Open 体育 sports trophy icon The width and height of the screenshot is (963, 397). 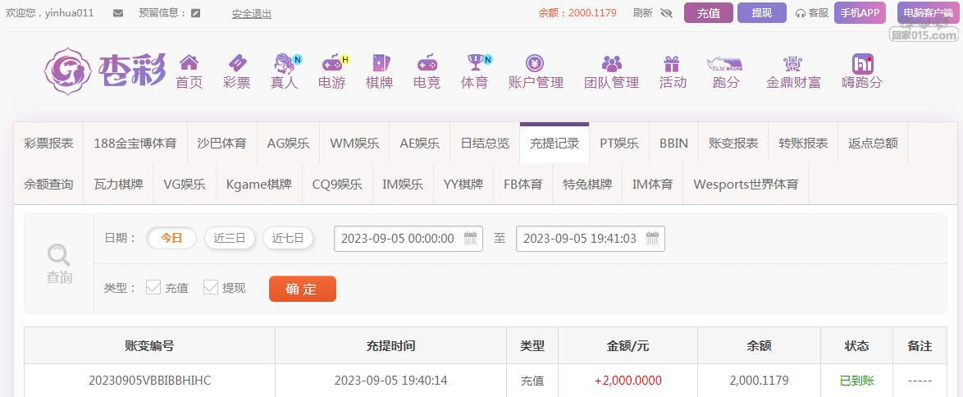476,62
